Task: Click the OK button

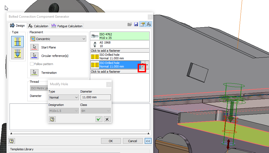Action: (111, 141)
